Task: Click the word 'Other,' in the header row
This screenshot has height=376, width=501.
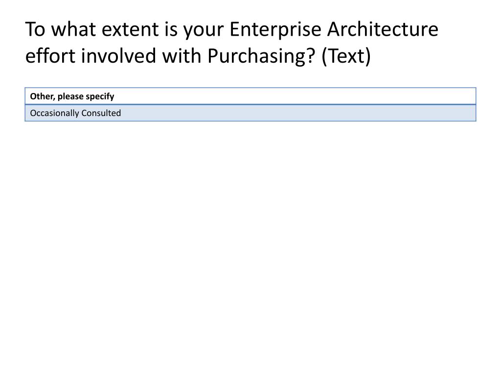Action: click(43, 96)
